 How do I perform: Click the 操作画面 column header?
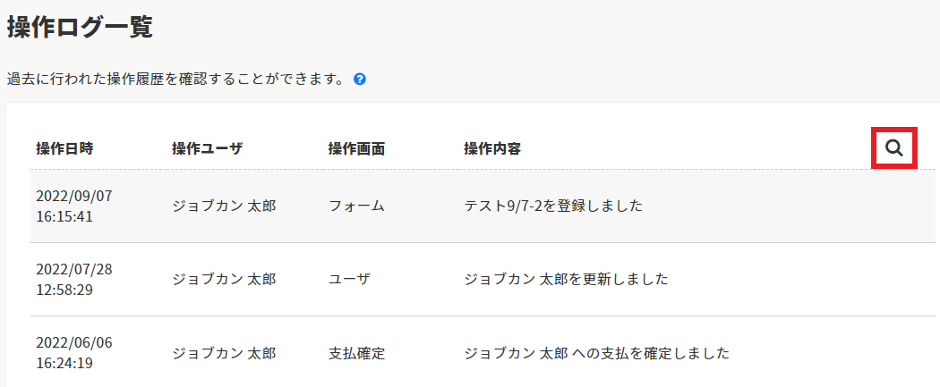pyautogui.click(x=356, y=148)
